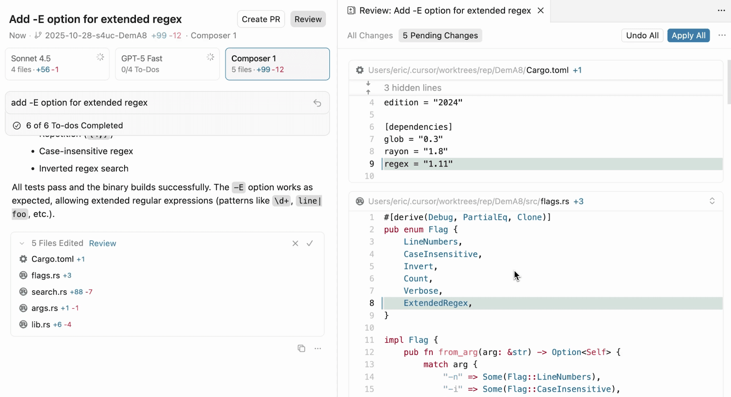
Task: Toggle collapse of flags.rs diff section
Action: click(x=712, y=201)
